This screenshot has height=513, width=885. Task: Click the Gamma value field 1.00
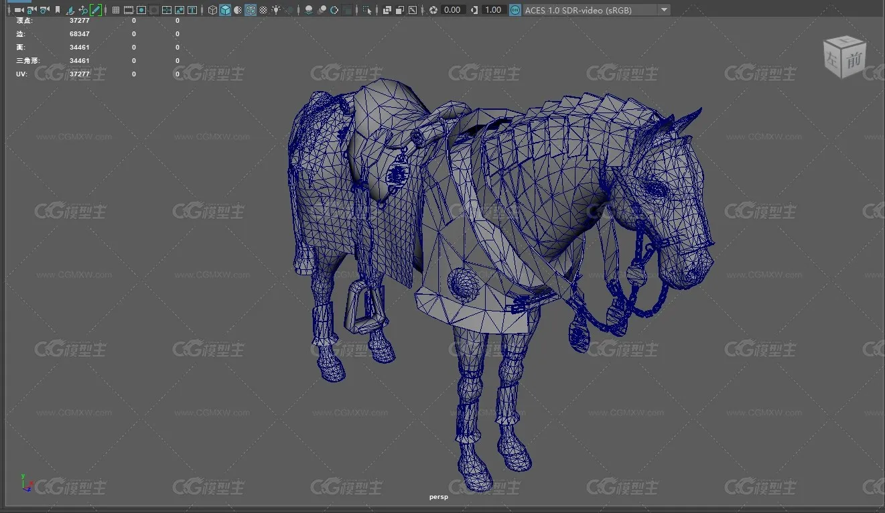(493, 10)
